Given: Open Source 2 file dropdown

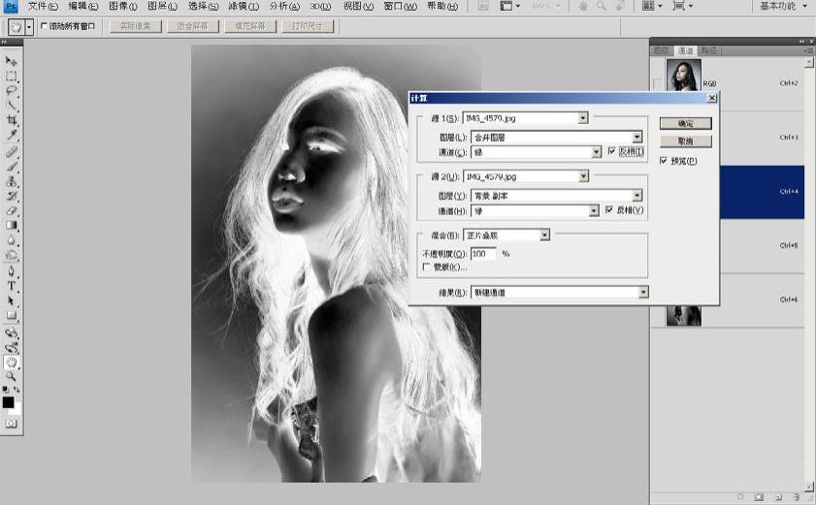Looking at the screenshot, I should (x=526, y=176).
